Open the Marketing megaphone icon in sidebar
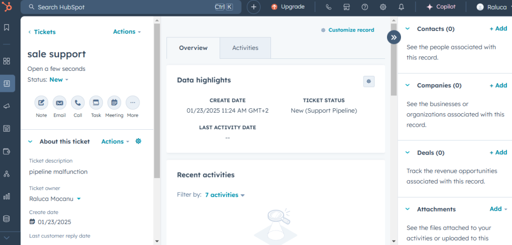The height and width of the screenshot is (245, 512). pyautogui.click(x=6, y=106)
